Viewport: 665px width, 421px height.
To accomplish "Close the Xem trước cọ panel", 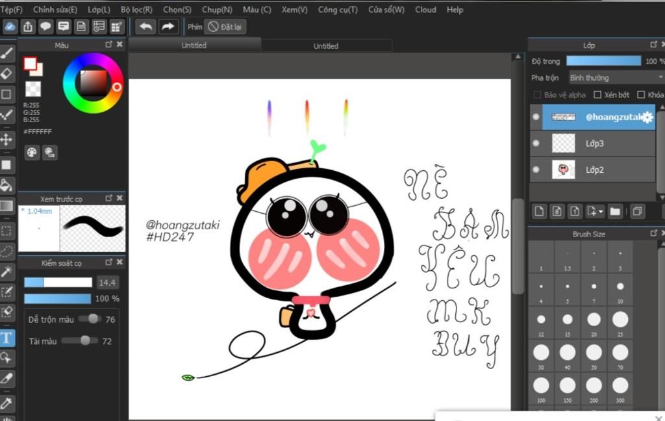I will click(119, 198).
